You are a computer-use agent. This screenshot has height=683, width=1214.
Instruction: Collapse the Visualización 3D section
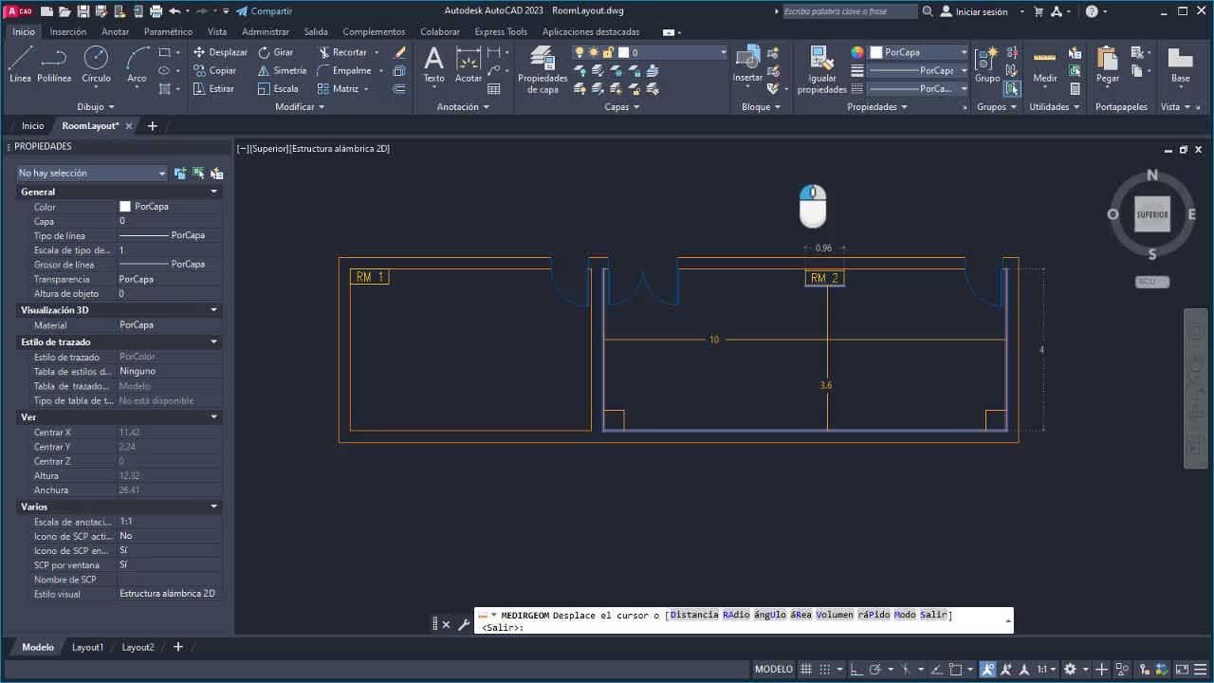[x=214, y=309]
